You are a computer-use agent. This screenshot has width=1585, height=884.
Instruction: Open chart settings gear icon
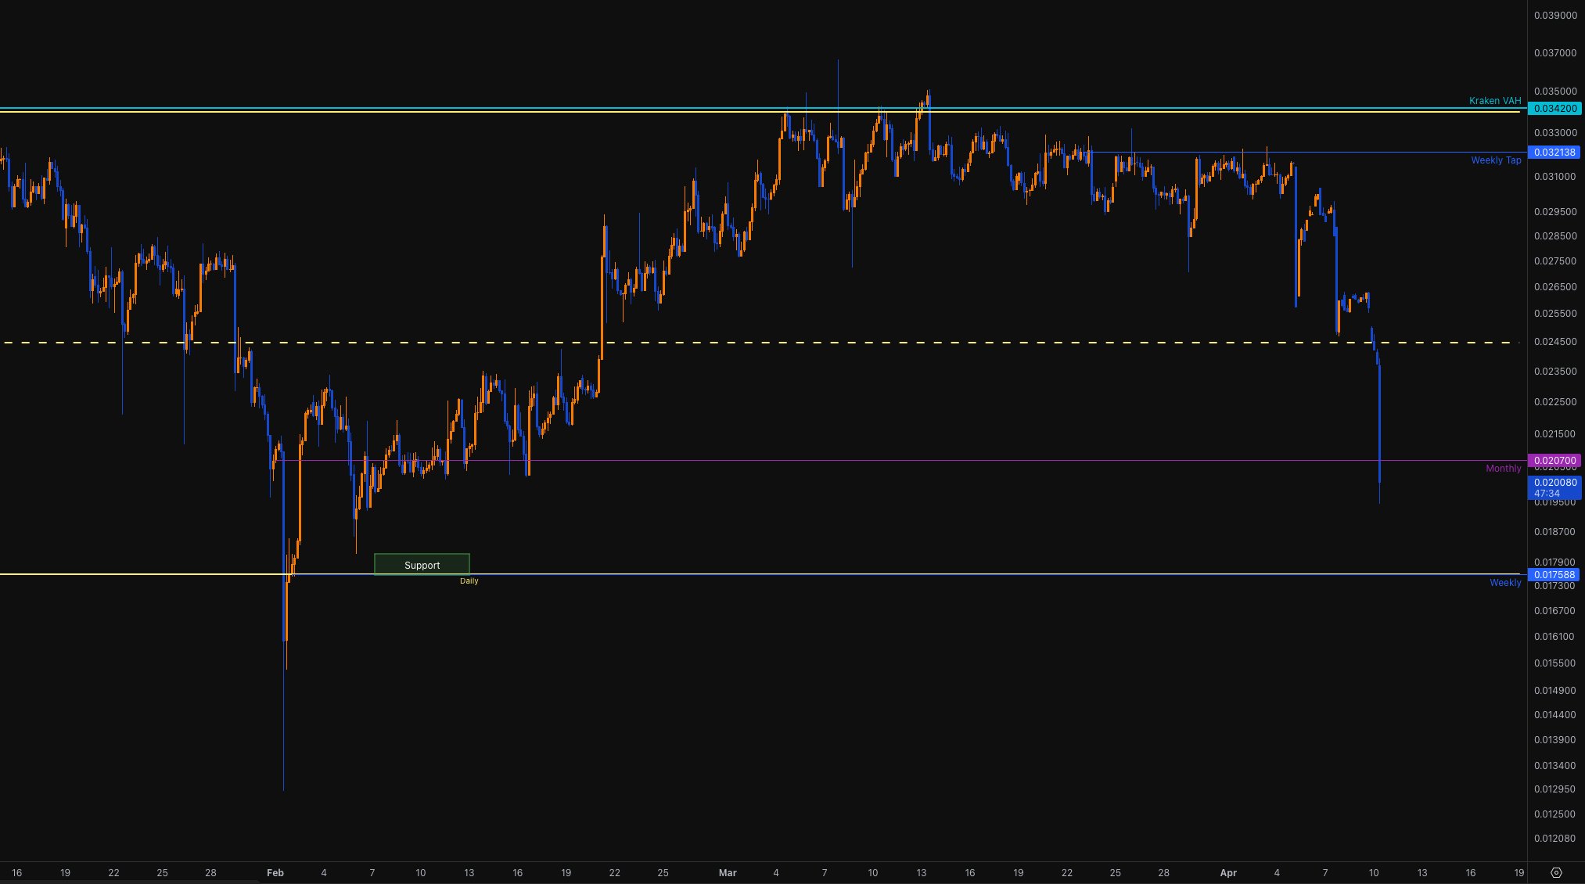click(x=1555, y=872)
